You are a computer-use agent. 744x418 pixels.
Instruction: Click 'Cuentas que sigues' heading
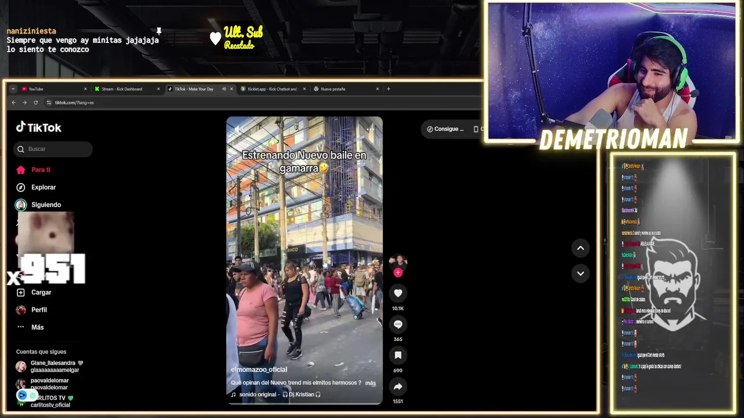41,352
